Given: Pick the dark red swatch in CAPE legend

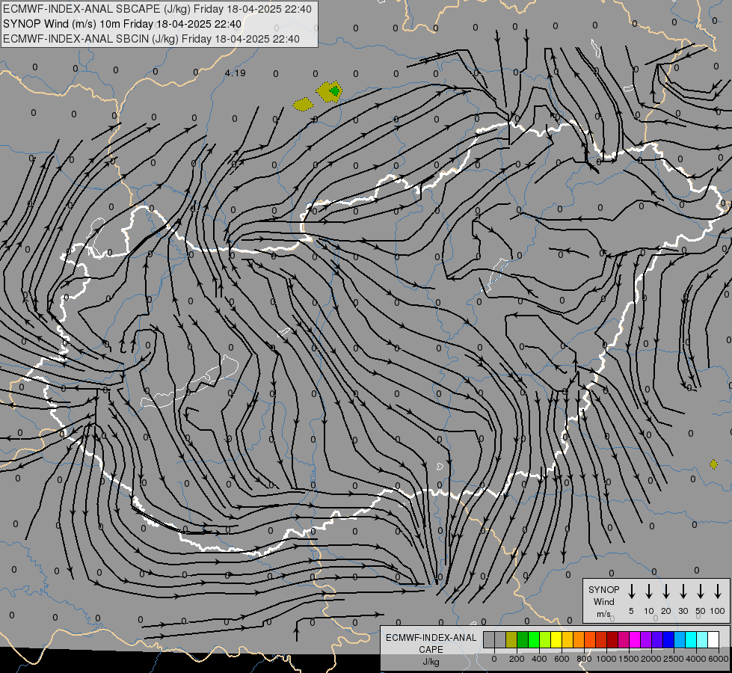Looking at the screenshot, I should (612, 640).
